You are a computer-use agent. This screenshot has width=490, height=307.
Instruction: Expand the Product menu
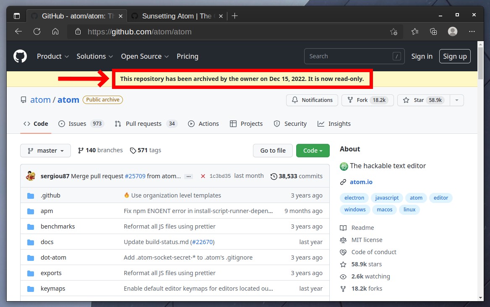[x=53, y=56]
